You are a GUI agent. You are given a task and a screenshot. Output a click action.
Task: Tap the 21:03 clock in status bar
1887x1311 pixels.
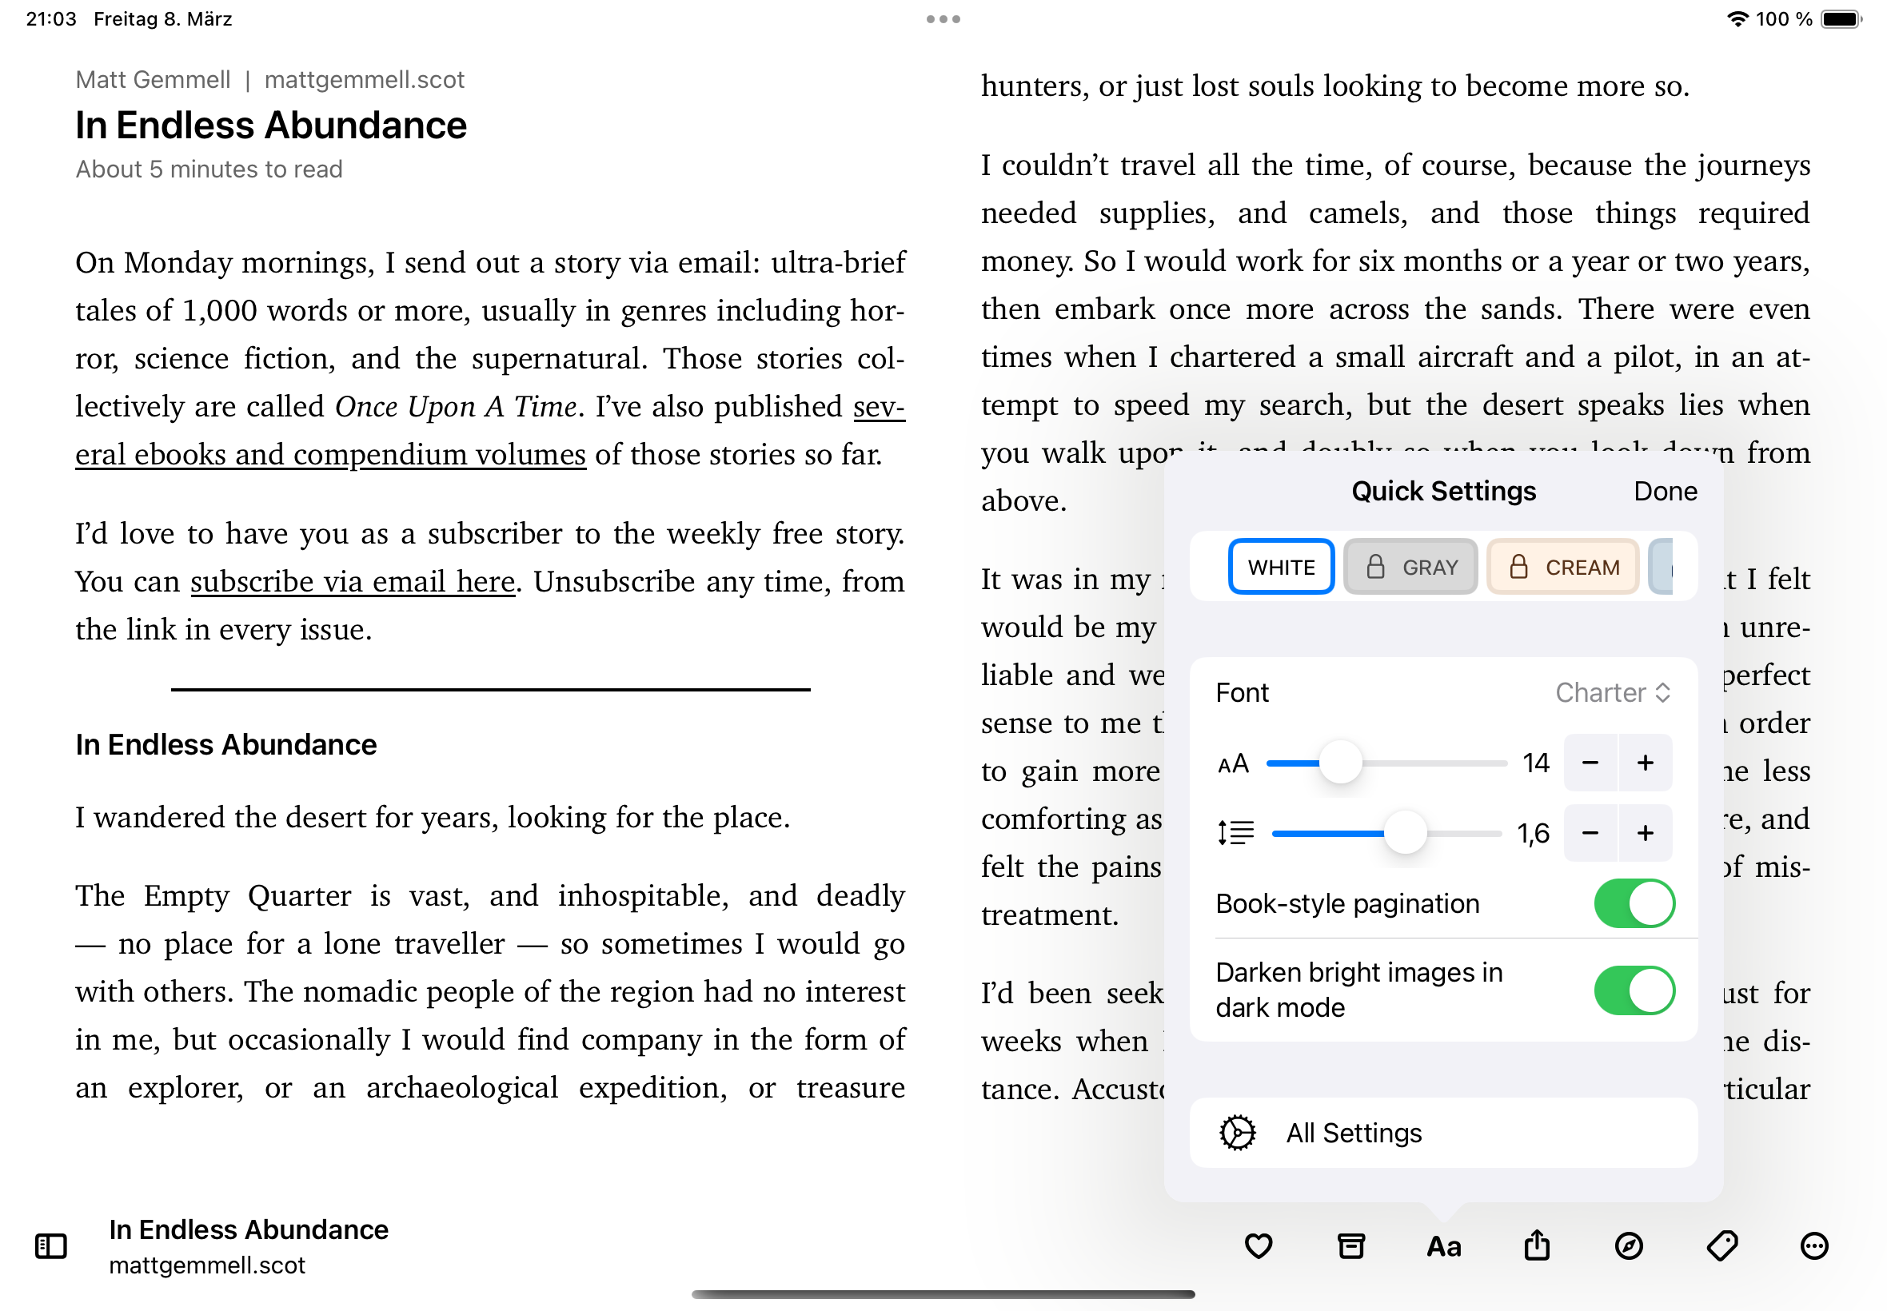click(51, 19)
